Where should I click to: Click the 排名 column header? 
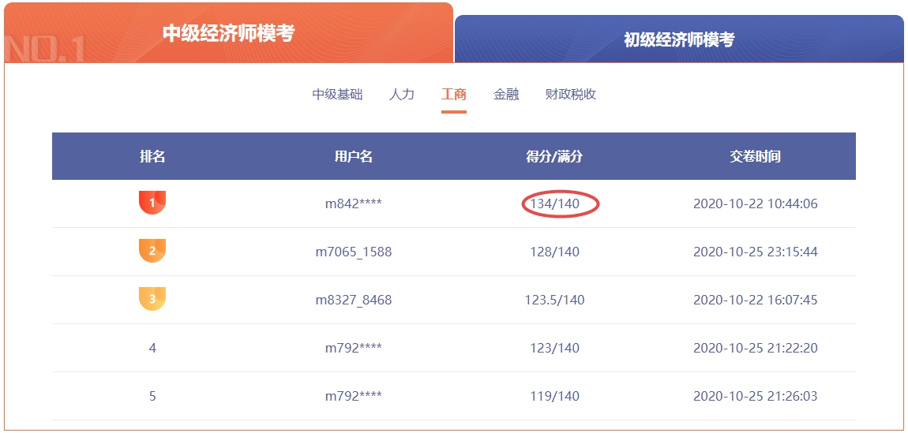pos(152,156)
